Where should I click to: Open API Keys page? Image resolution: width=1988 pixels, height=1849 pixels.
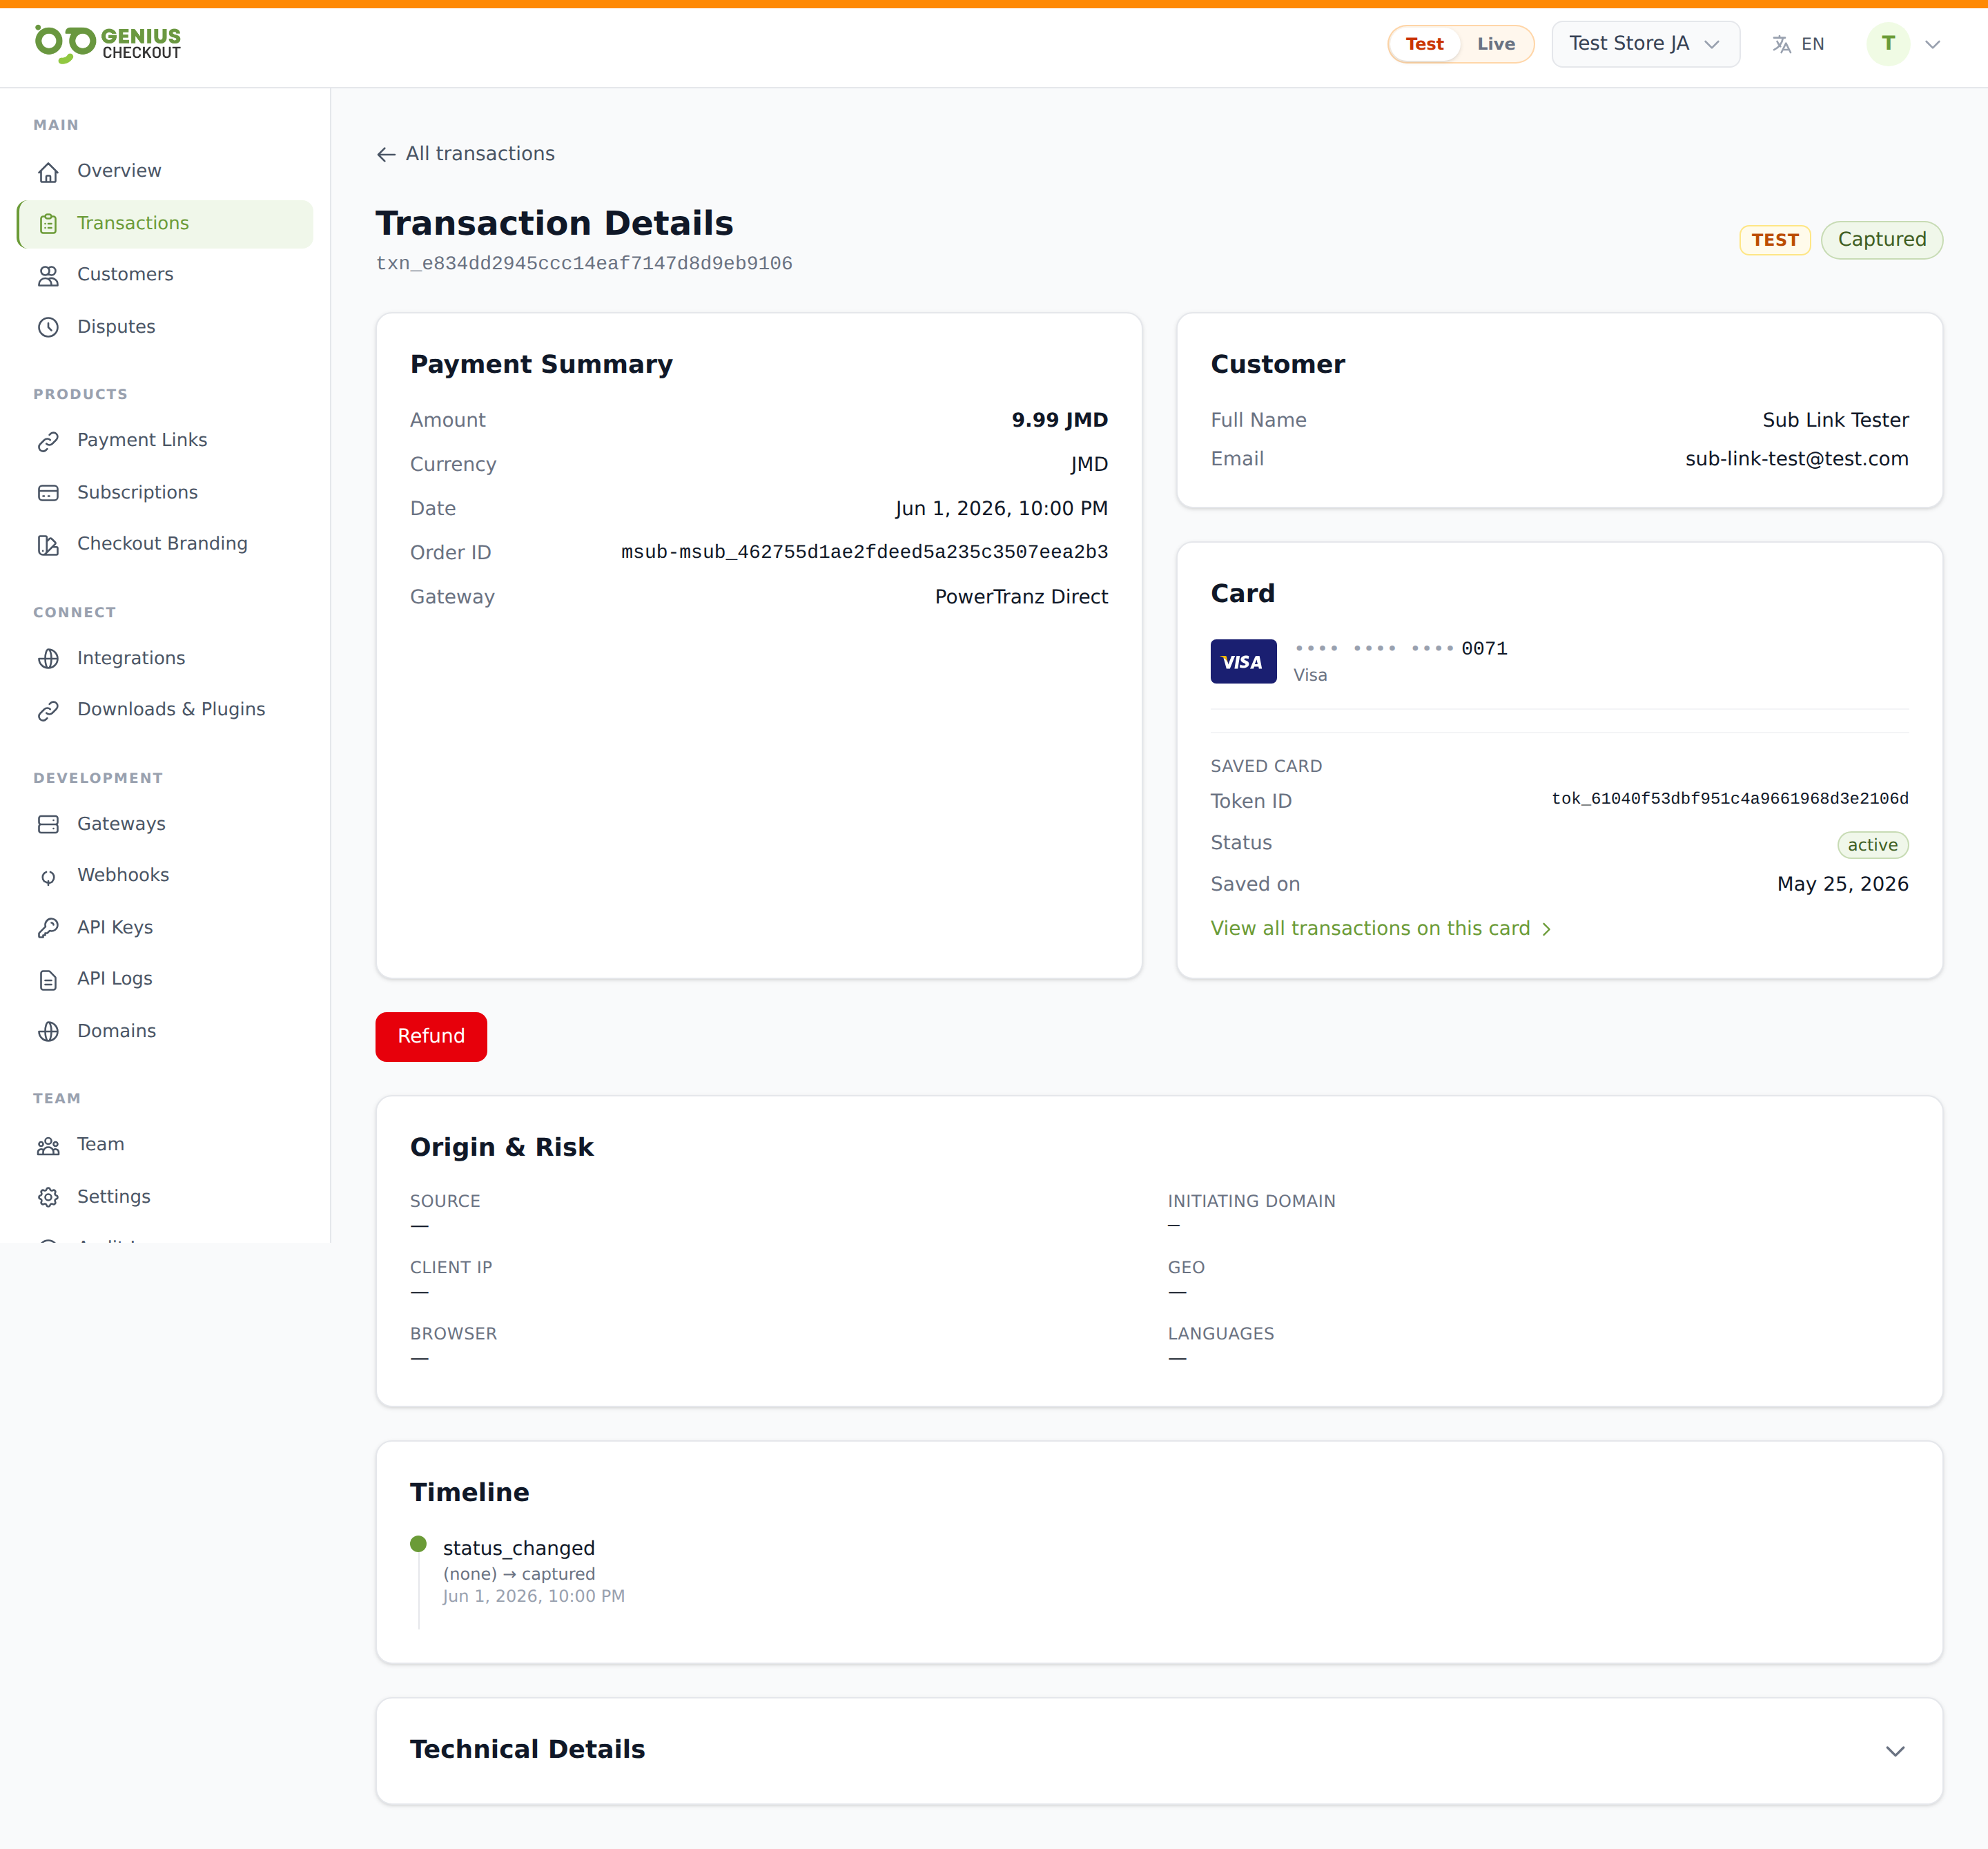click(165, 927)
